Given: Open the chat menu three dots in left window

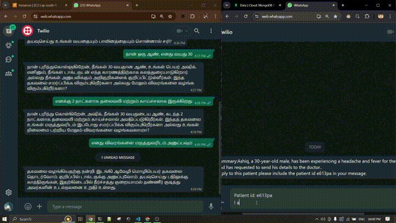Looking at the screenshot, I should click(211, 31).
